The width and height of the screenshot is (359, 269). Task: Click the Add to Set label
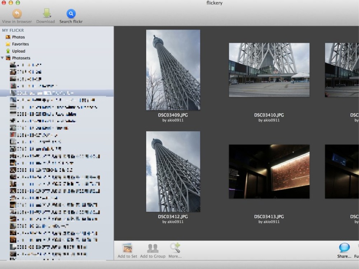127,256
